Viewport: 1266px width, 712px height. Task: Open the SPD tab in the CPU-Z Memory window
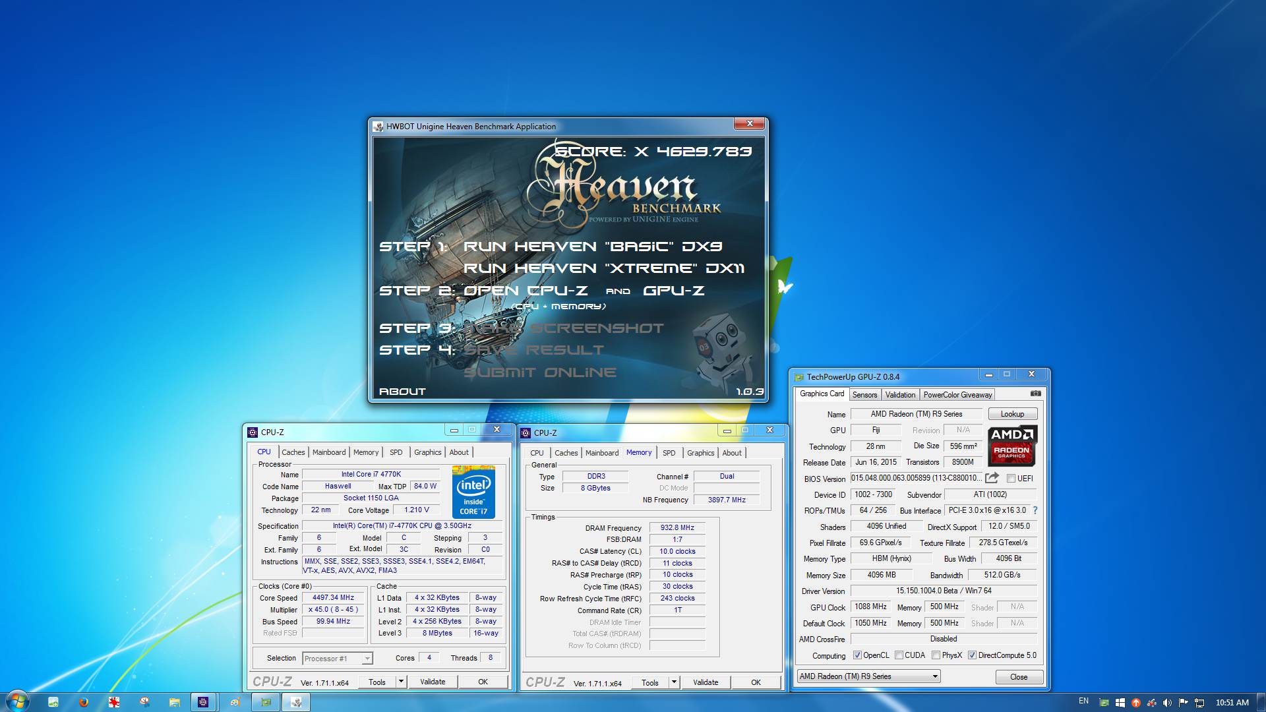tap(669, 453)
